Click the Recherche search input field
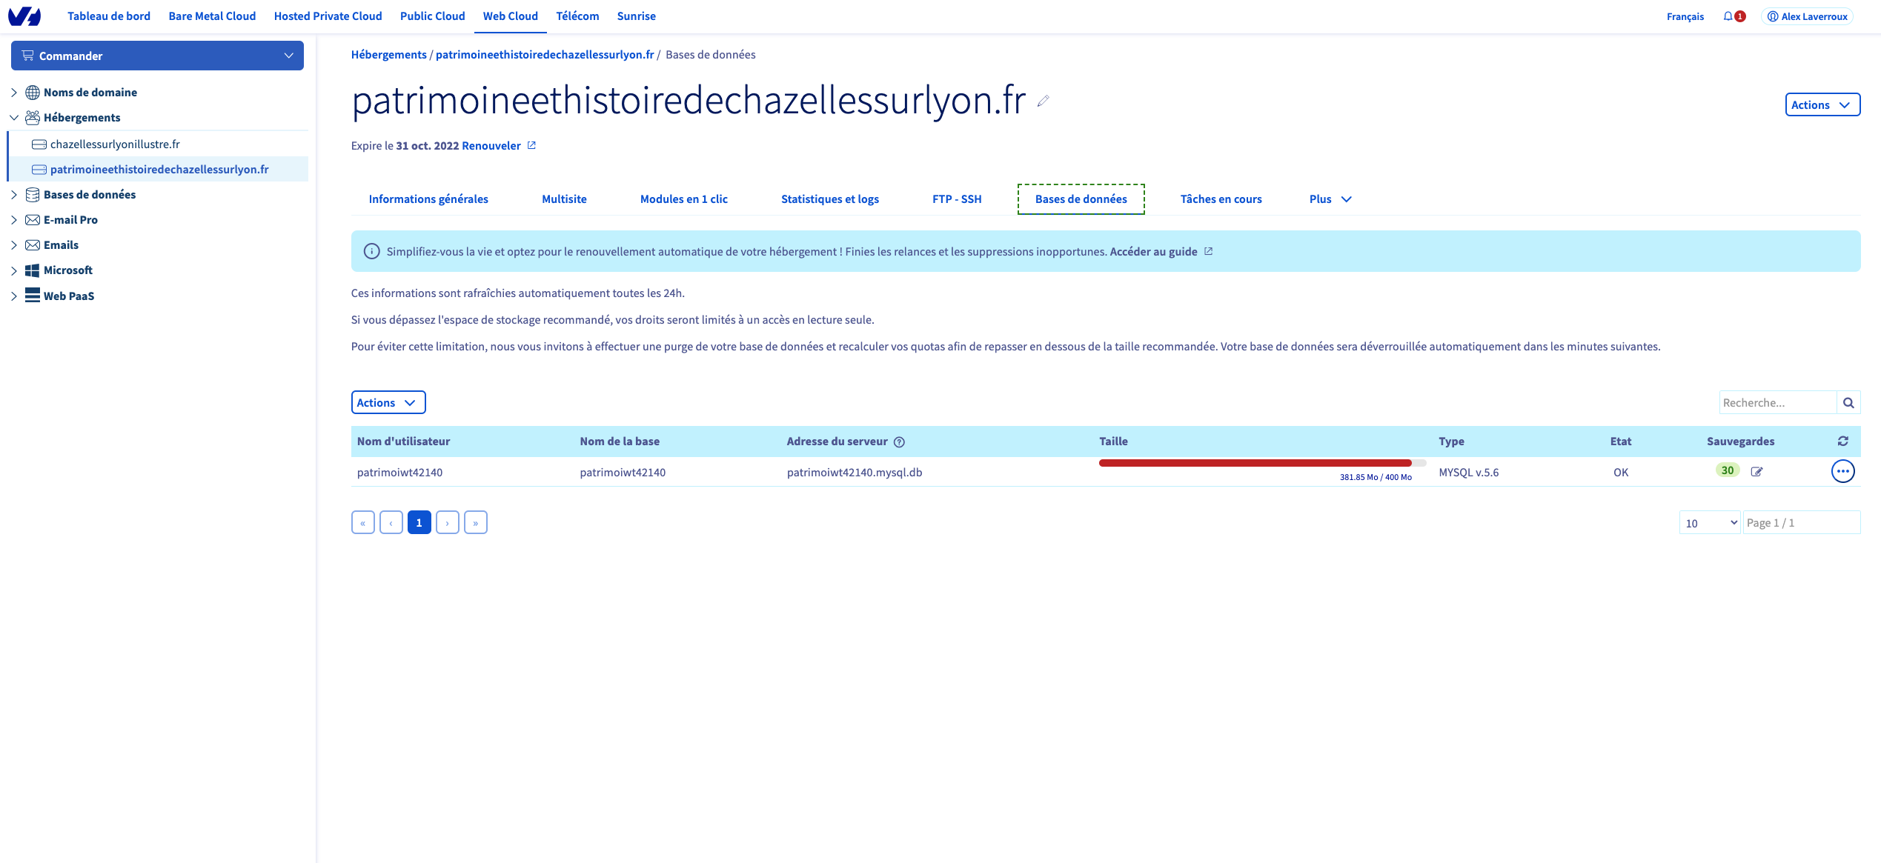 click(1777, 403)
